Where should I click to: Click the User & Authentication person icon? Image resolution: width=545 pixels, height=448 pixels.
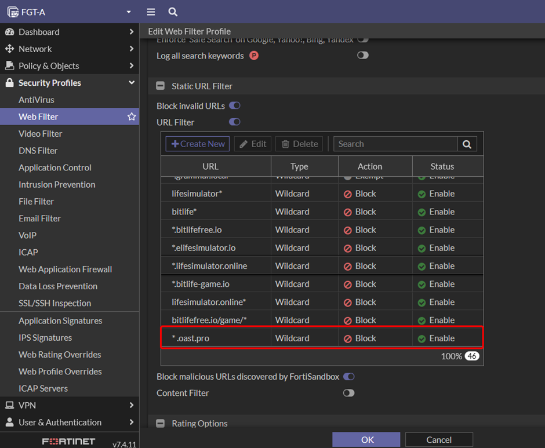point(10,422)
